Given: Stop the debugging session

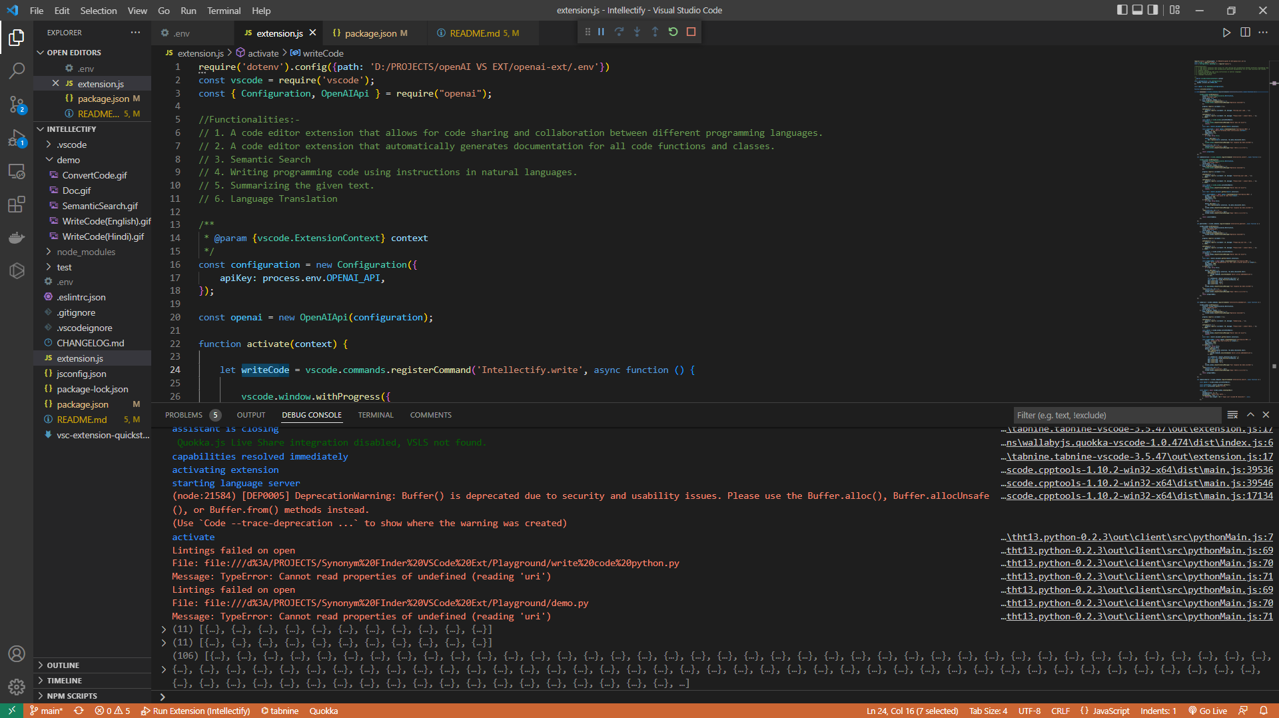Looking at the screenshot, I should coord(691,32).
